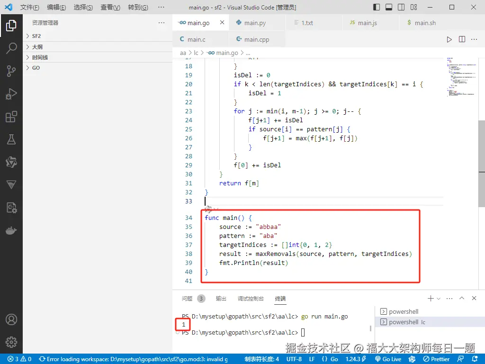This screenshot has height=364, width=485.
Task: Expand the 大纲 outline section
Action: pos(98,47)
